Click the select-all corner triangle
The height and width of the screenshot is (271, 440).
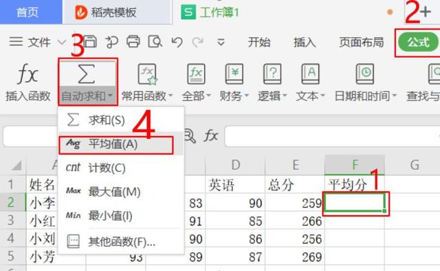pos(16,166)
